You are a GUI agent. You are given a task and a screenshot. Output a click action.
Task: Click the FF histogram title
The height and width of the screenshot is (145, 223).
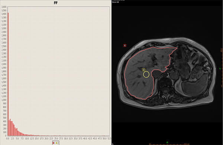pyautogui.click(x=56, y=3)
